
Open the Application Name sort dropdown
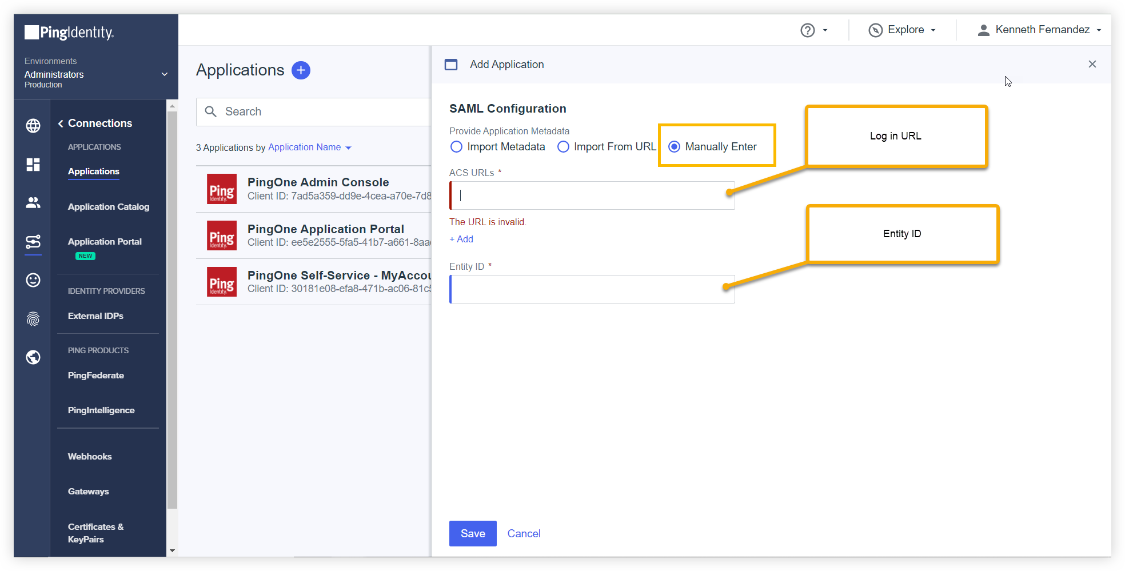pyautogui.click(x=310, y=147)
